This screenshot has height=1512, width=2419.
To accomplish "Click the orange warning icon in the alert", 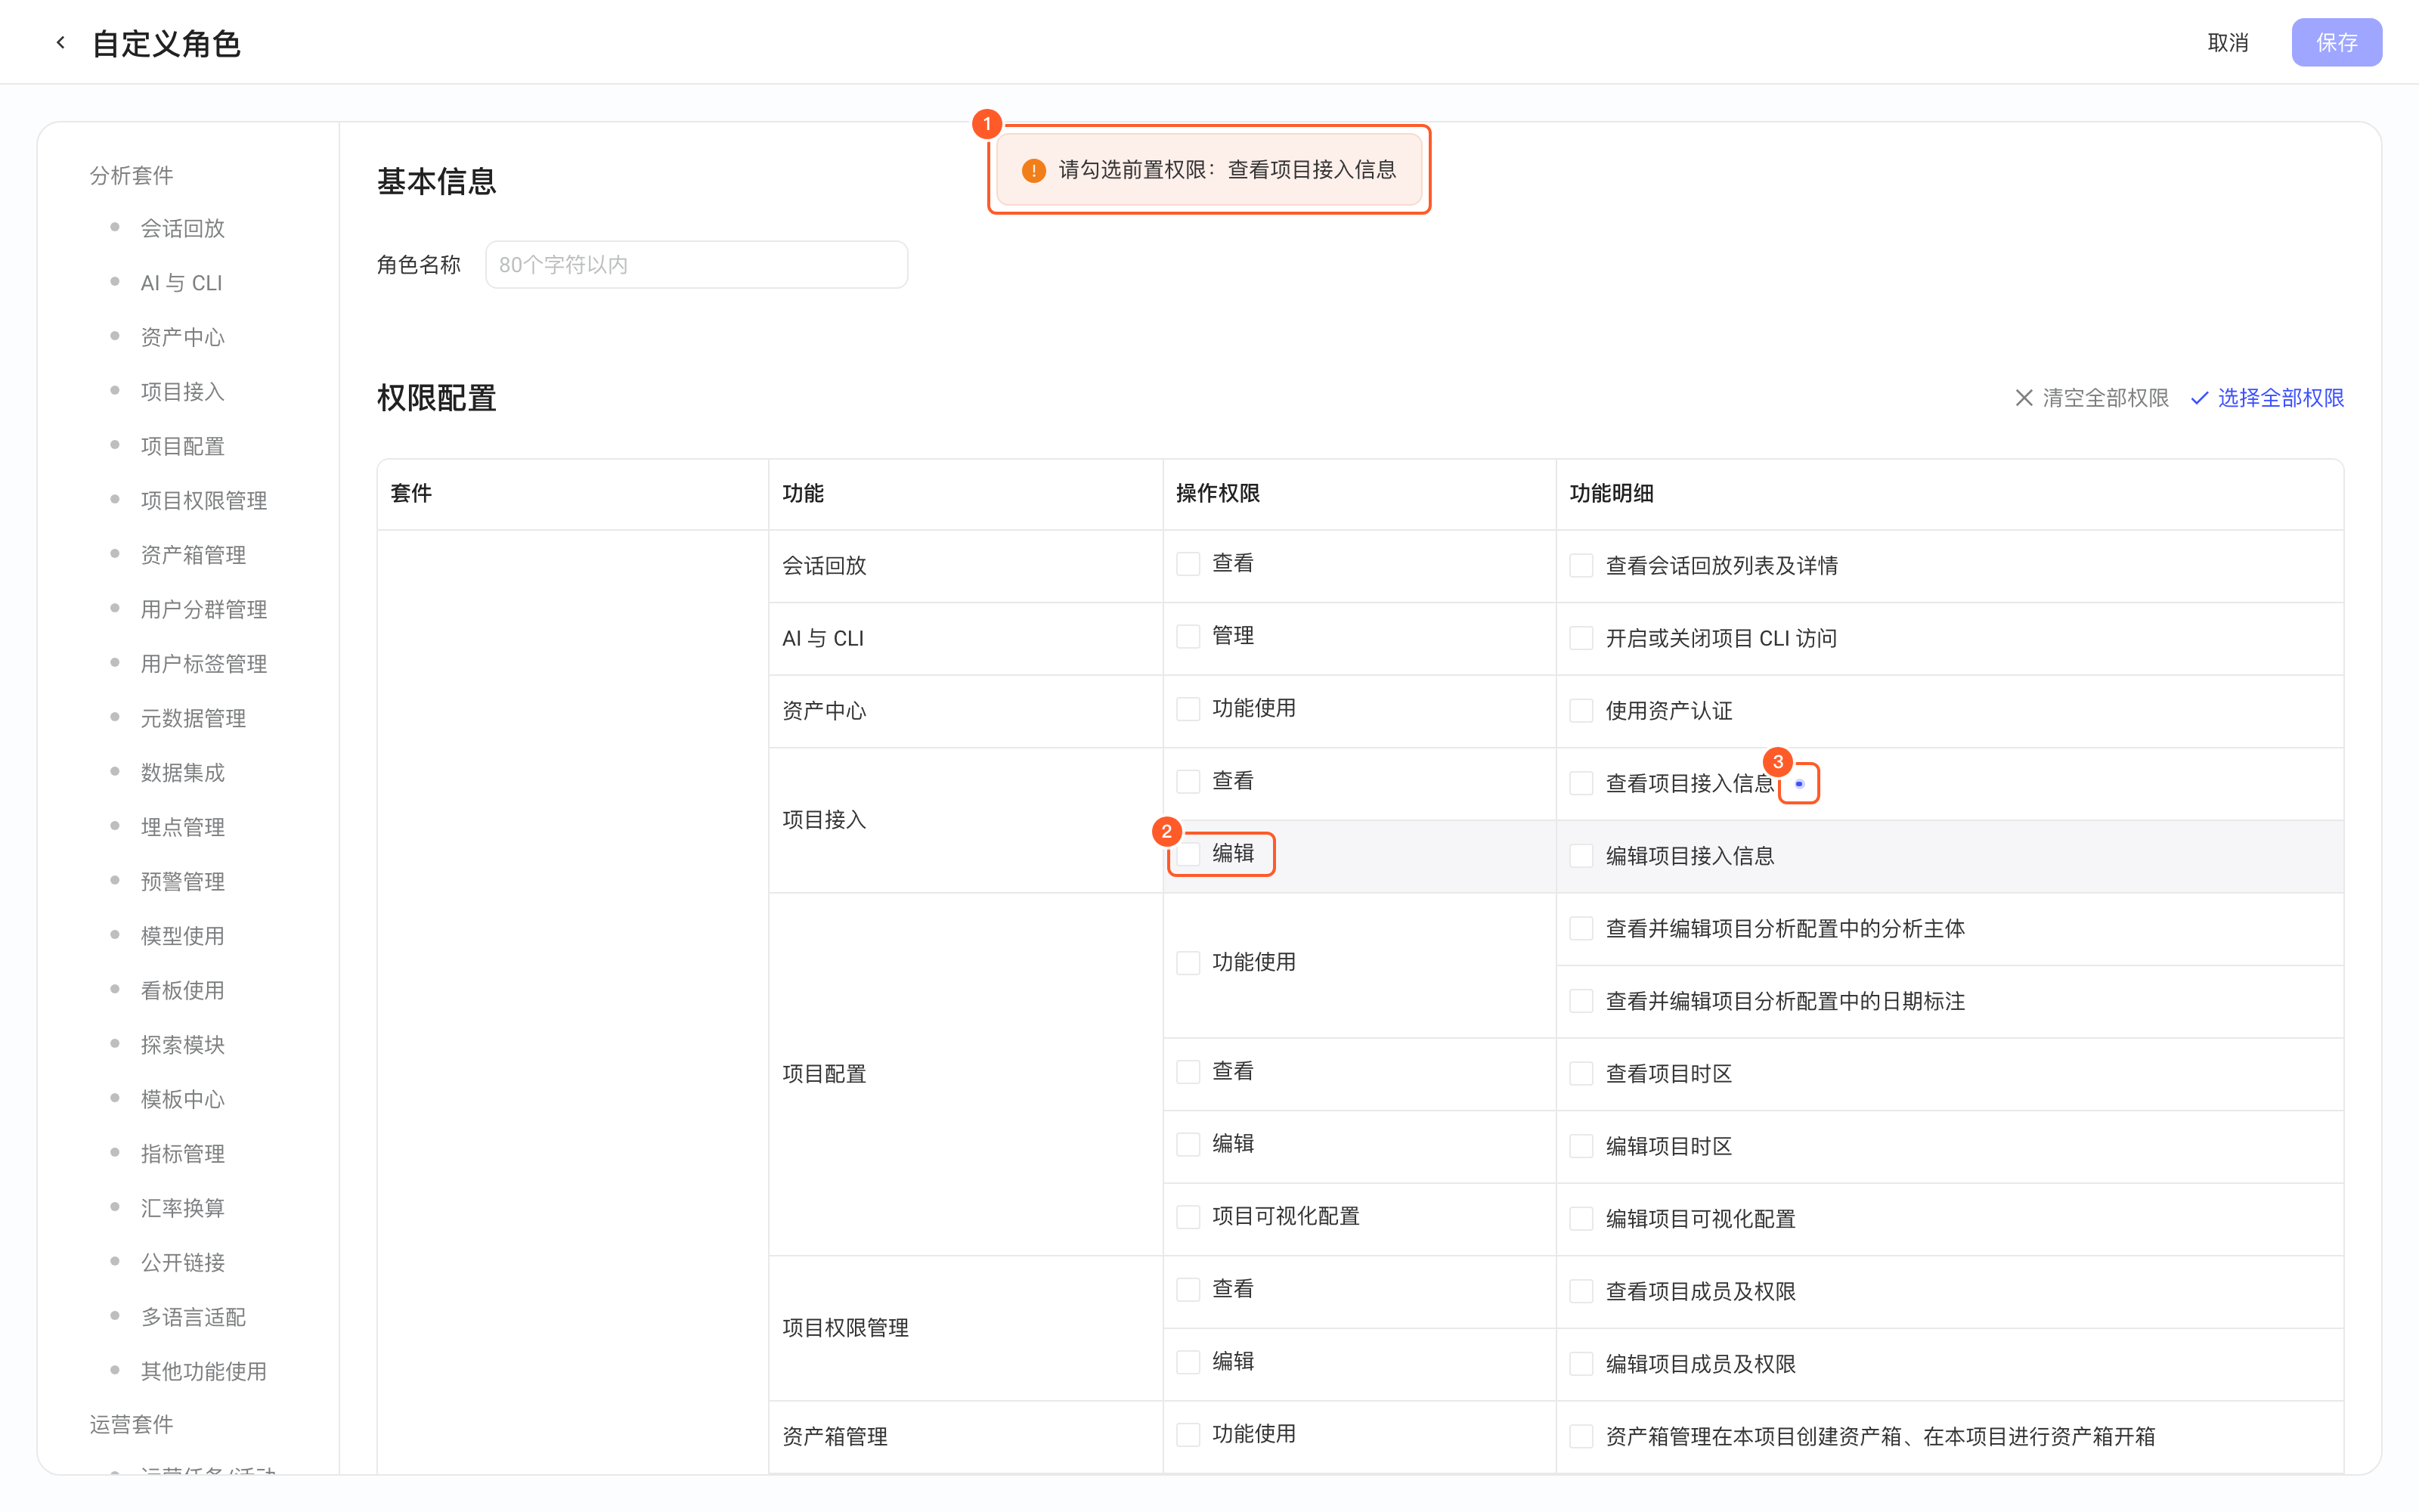I will 1033,170.
